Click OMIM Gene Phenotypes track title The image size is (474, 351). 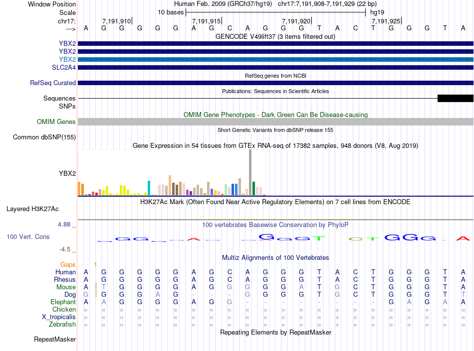[x=275, y=115]
